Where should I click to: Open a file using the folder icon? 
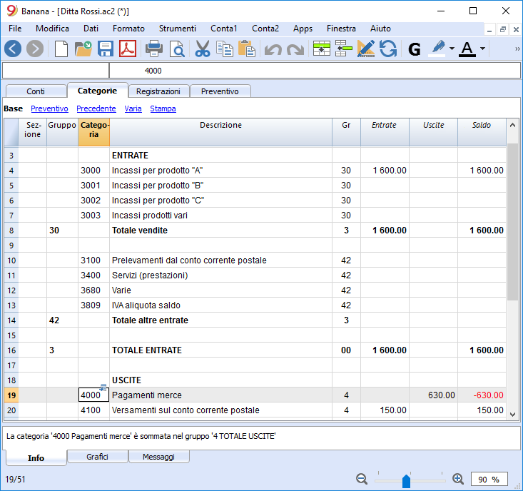click(x=83, y=49)
